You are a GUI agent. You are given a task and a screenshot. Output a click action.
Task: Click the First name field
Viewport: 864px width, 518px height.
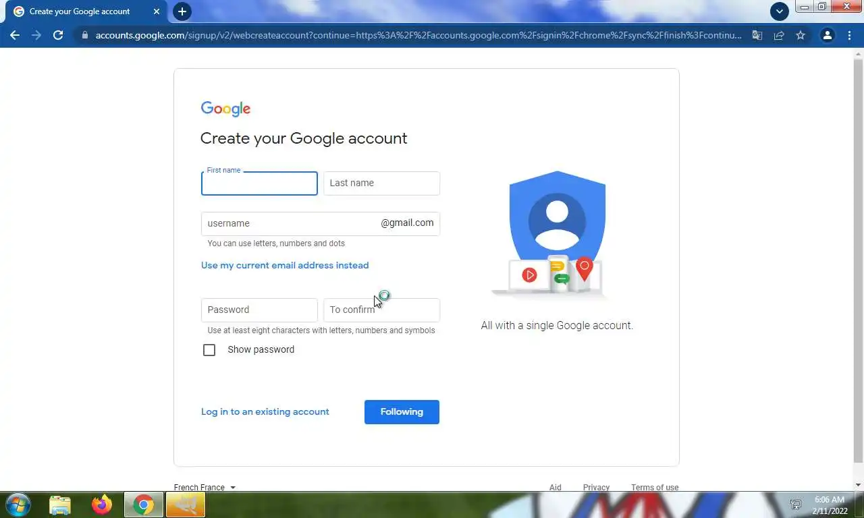[259, 183]
